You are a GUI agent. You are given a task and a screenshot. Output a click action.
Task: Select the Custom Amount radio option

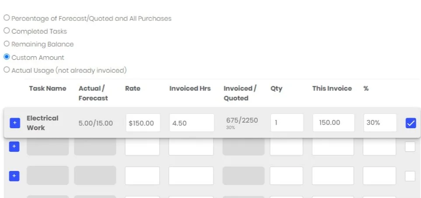coord(7,57)
